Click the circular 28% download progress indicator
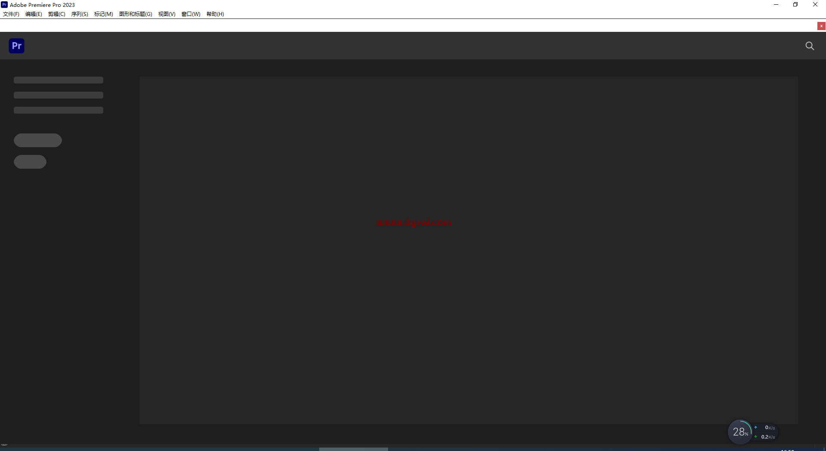The height and width of the screenshot is (451, 826). [x=740, y=432]
